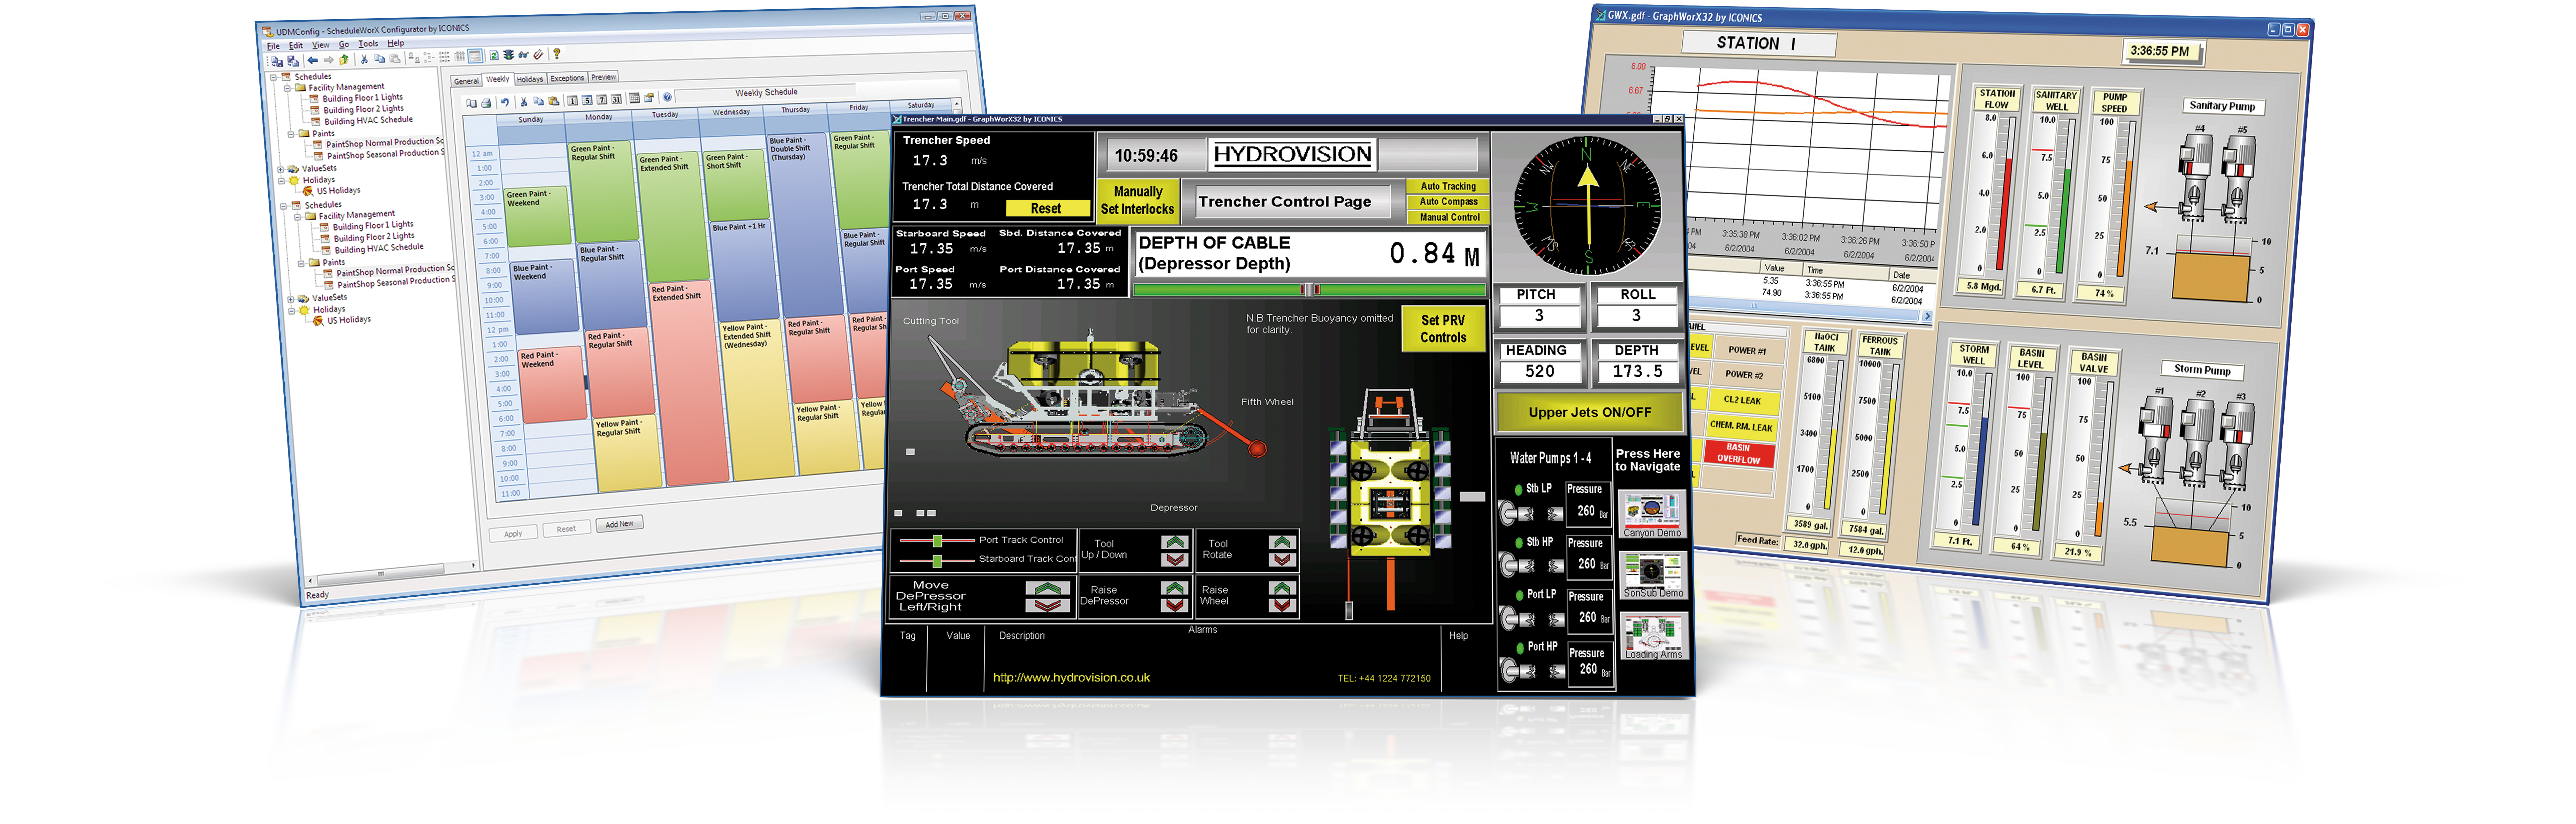Click the printer icon in the Weekly Schedule toolbar

click(486, 103)
